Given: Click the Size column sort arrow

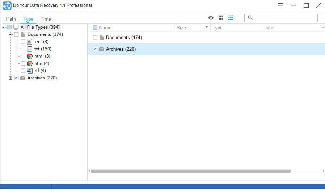Looking at the screenshot, I should [207, 27].
